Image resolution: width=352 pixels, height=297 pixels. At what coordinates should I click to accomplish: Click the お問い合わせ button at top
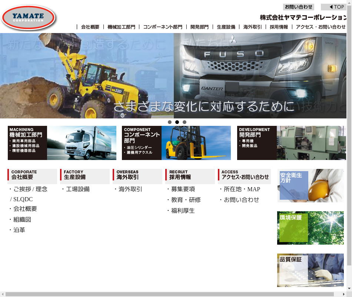click(x=298, y=7)
